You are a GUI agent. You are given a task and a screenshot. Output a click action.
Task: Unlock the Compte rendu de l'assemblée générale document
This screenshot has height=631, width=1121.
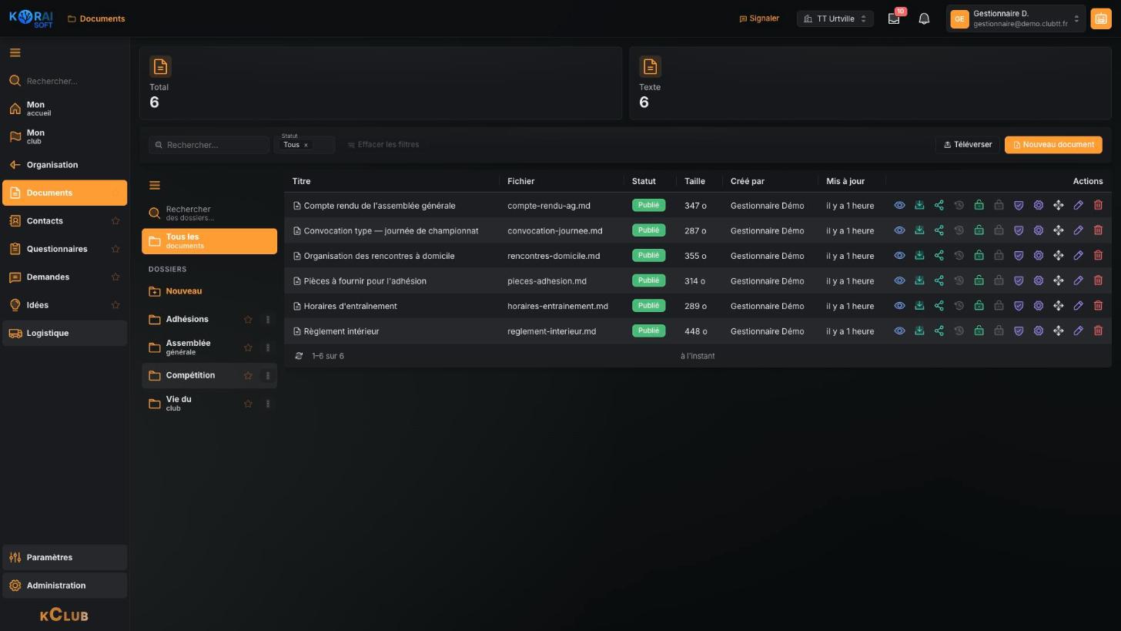[979, 206]
